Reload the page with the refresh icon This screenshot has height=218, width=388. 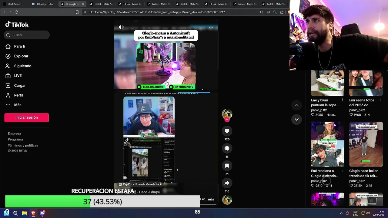16,12
